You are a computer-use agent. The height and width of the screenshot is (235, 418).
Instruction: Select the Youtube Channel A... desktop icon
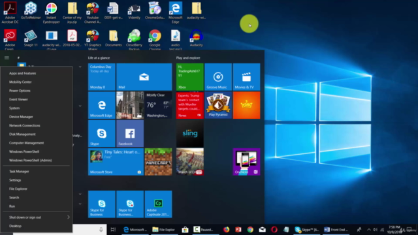tap(93, 12)
